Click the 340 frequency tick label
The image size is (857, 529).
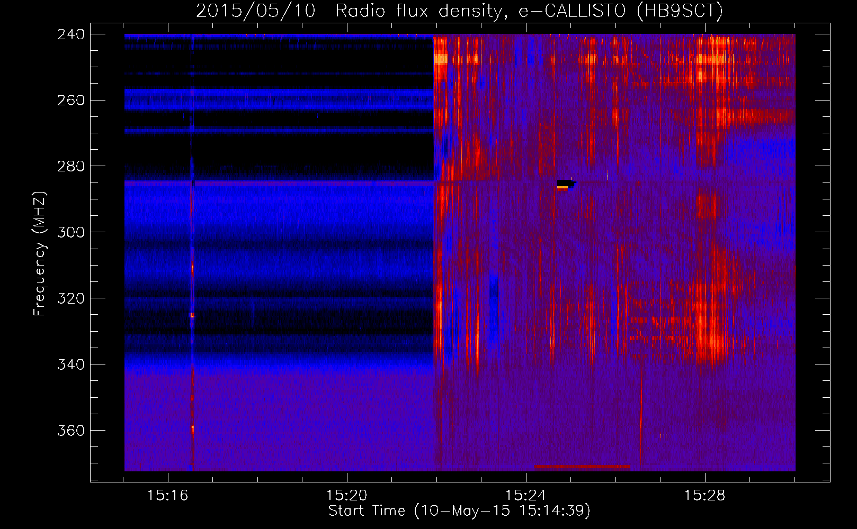(71, 365)
